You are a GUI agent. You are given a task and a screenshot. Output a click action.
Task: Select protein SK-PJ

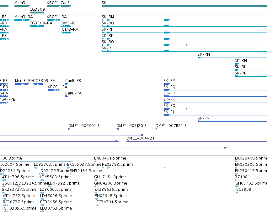point(215,115)
